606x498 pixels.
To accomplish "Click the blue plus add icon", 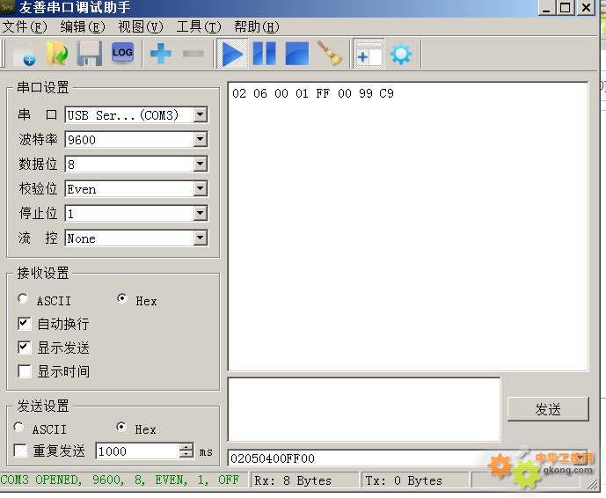I will point(161,54).
